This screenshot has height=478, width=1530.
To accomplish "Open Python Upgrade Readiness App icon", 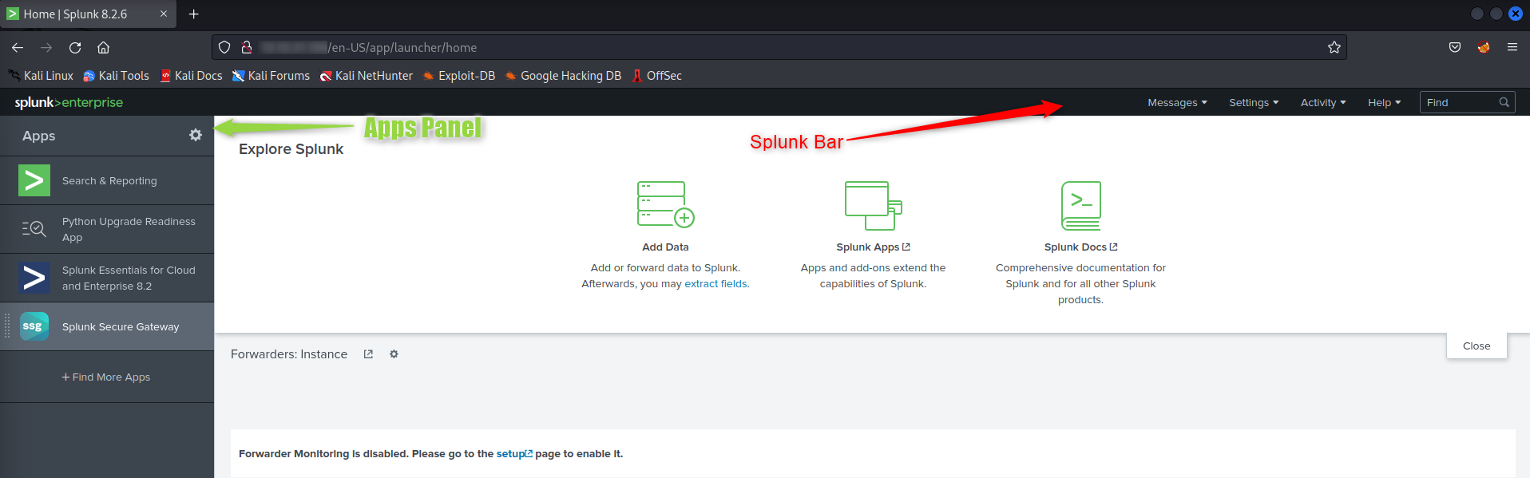I will [x=34, y=229].
